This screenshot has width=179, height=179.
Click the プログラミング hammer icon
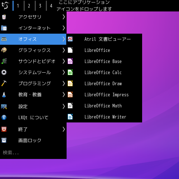click(4, 83)
